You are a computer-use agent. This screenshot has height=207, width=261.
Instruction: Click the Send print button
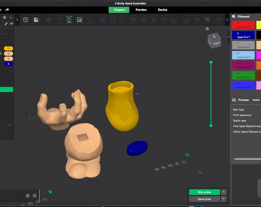click(205, 199)
